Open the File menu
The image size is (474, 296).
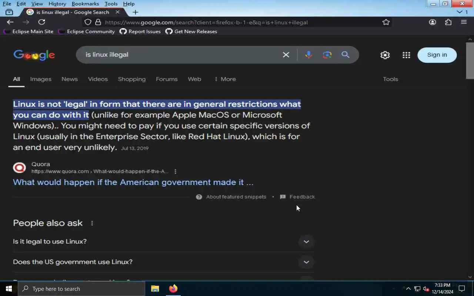[7, 4]
